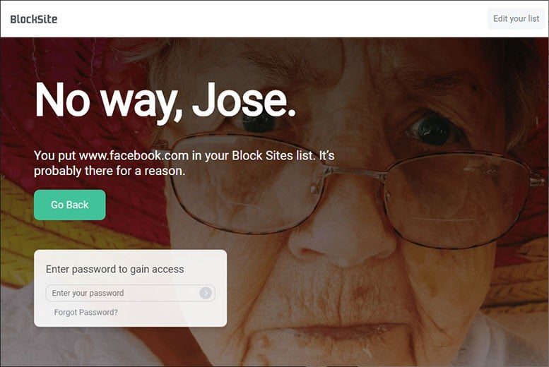
Task: Submit password with the arrow icon
Action: (x=206, y=293)
